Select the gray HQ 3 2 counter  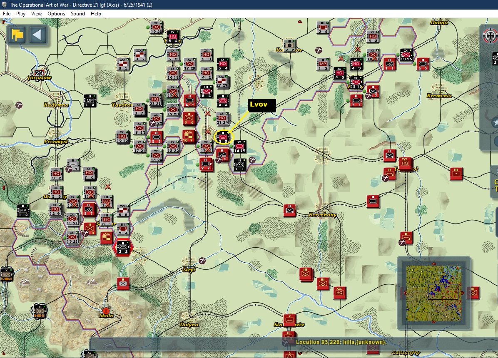tap(56, 174)
